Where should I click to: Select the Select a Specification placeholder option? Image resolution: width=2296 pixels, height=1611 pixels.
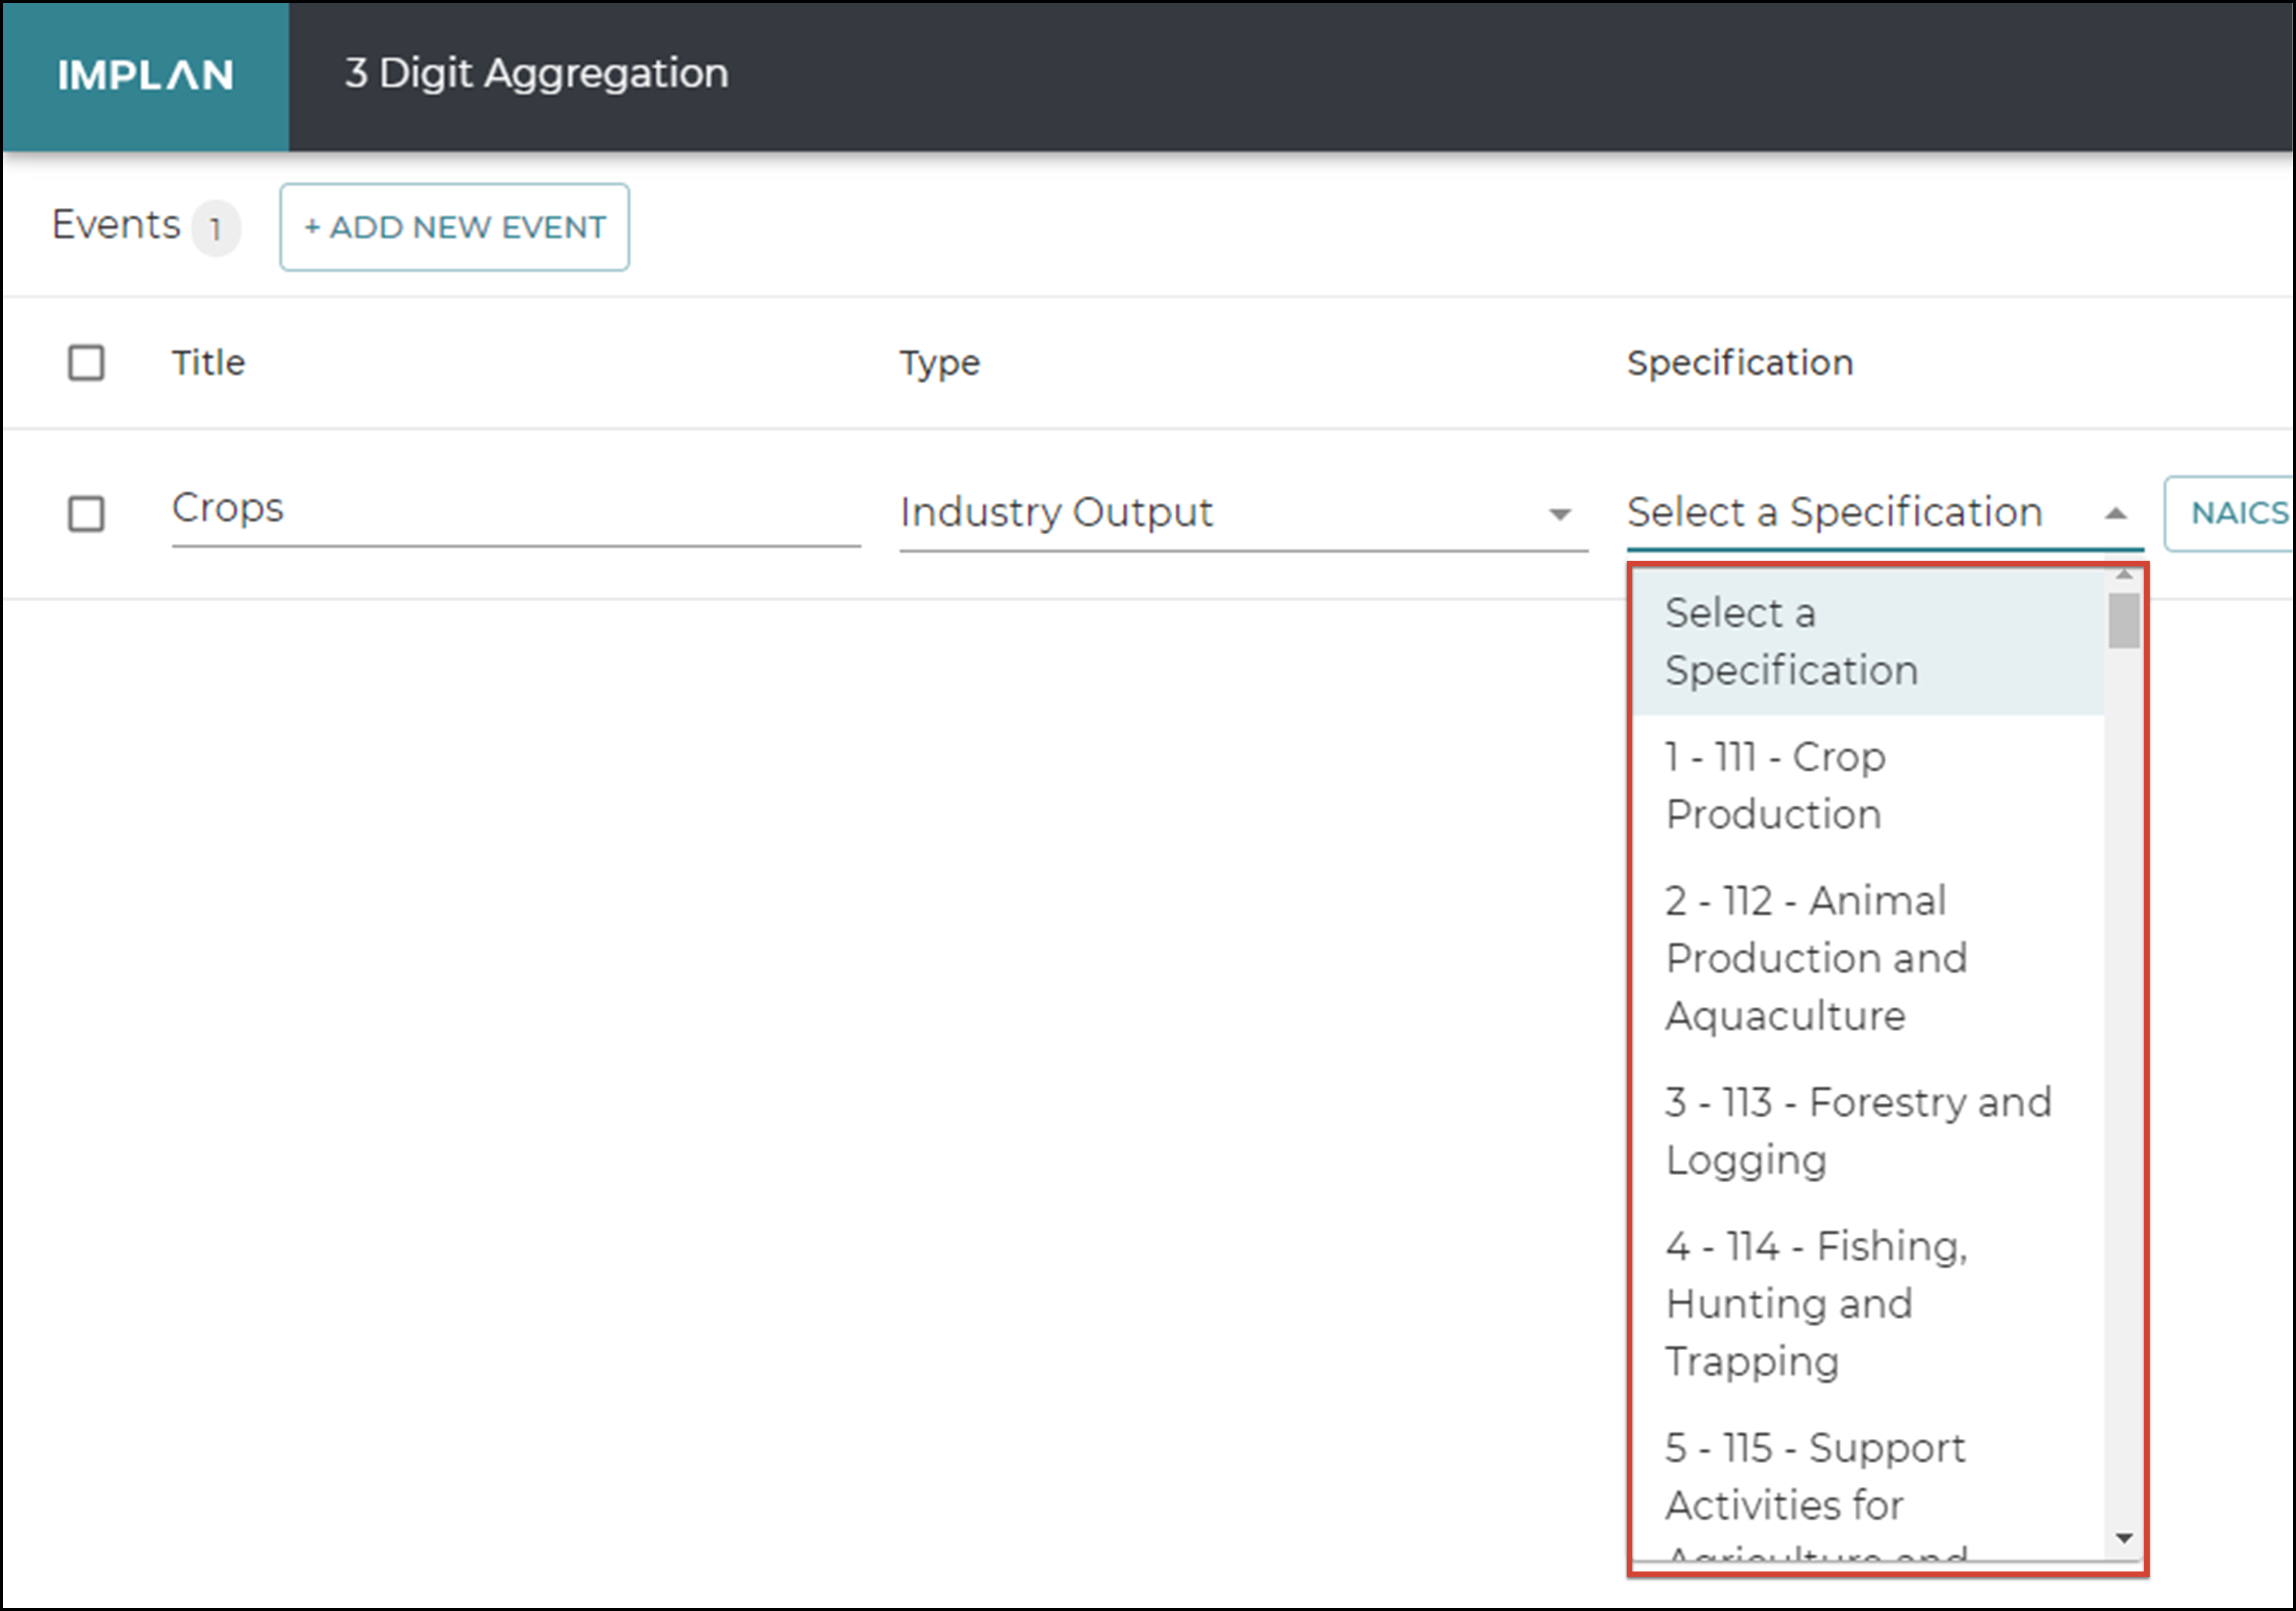click(1790, 641)
